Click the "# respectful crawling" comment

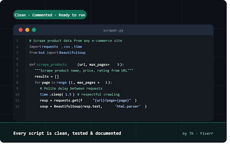(98, 95)
